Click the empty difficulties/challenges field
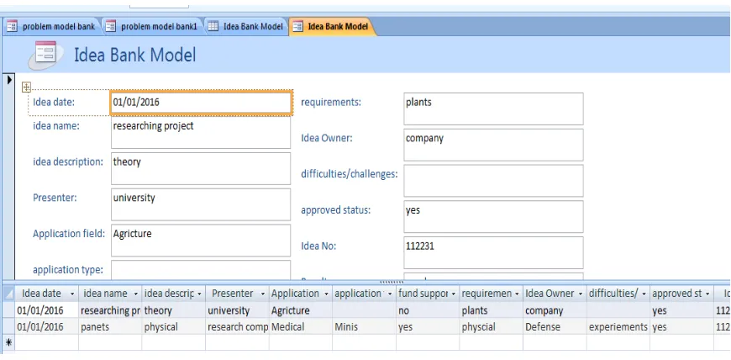Screen dimensions: 731x360 493,180
